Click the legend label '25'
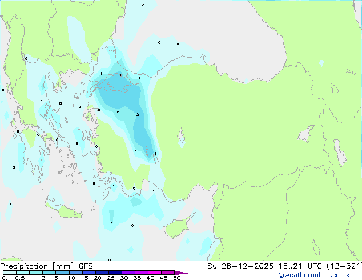This screenshot has height=280, width=362. (x=111, y=278)
